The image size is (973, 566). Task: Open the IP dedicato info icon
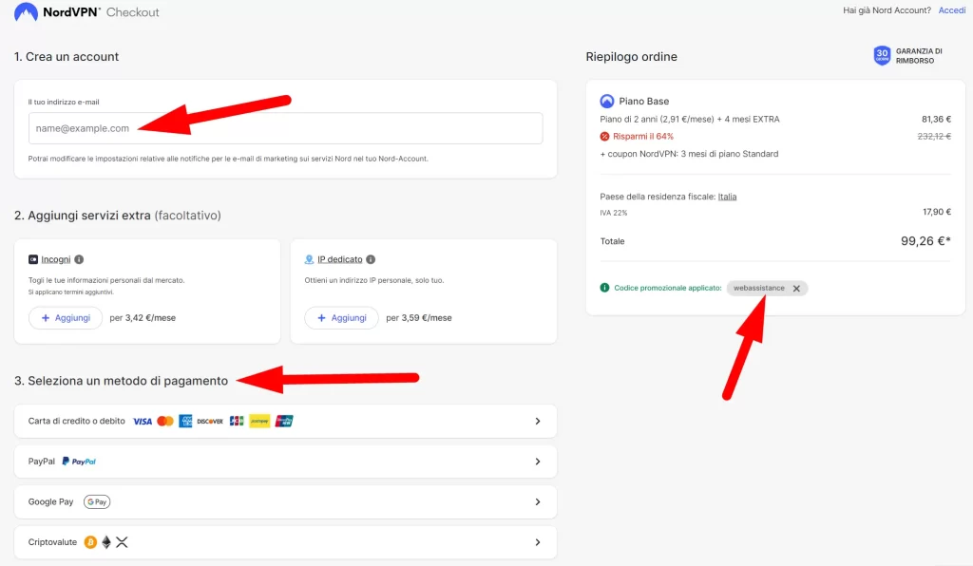click(x=371, y=259)
